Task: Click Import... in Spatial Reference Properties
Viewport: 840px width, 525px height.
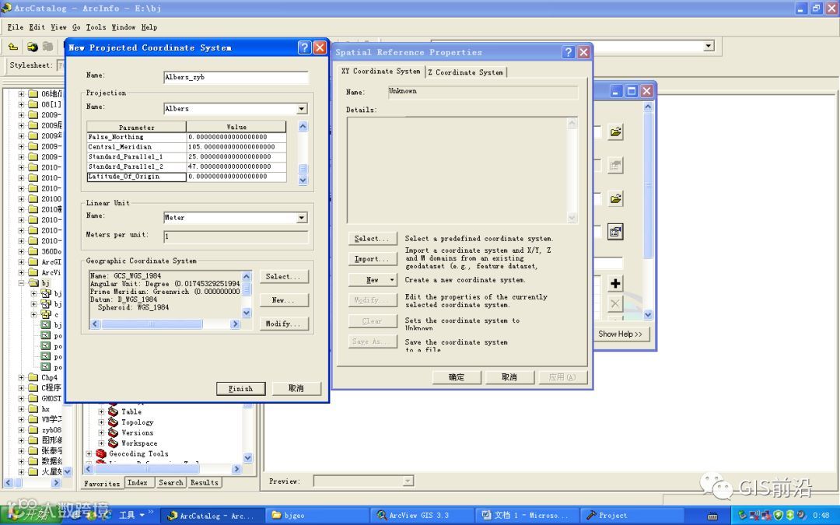Action: tap(373, 259)
